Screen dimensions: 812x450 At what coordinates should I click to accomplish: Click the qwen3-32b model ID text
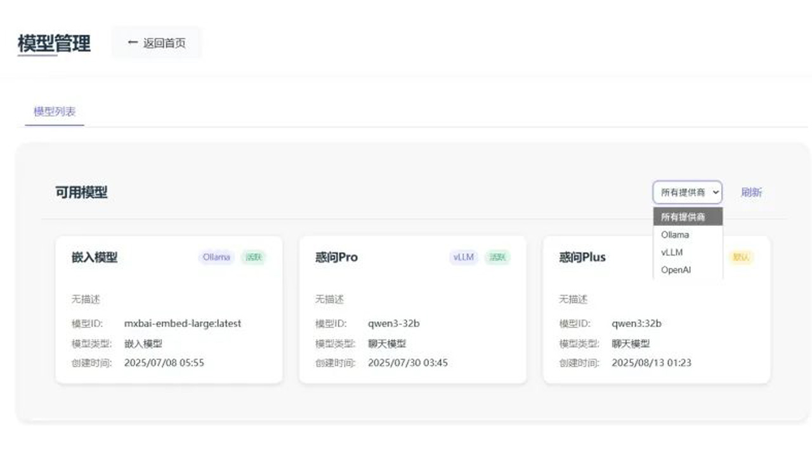(x=393, y=324)
